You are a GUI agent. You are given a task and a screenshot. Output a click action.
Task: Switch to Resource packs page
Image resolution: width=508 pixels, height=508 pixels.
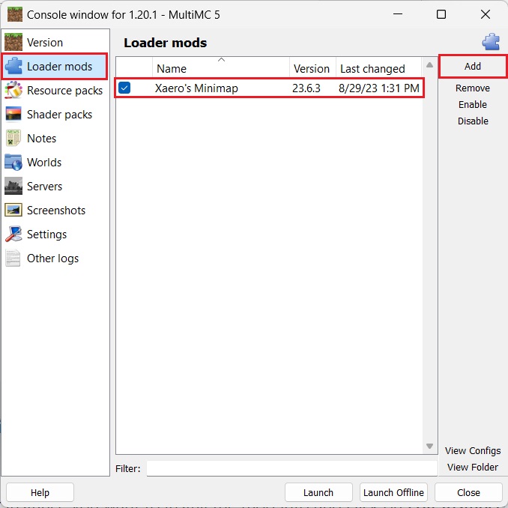55,90
